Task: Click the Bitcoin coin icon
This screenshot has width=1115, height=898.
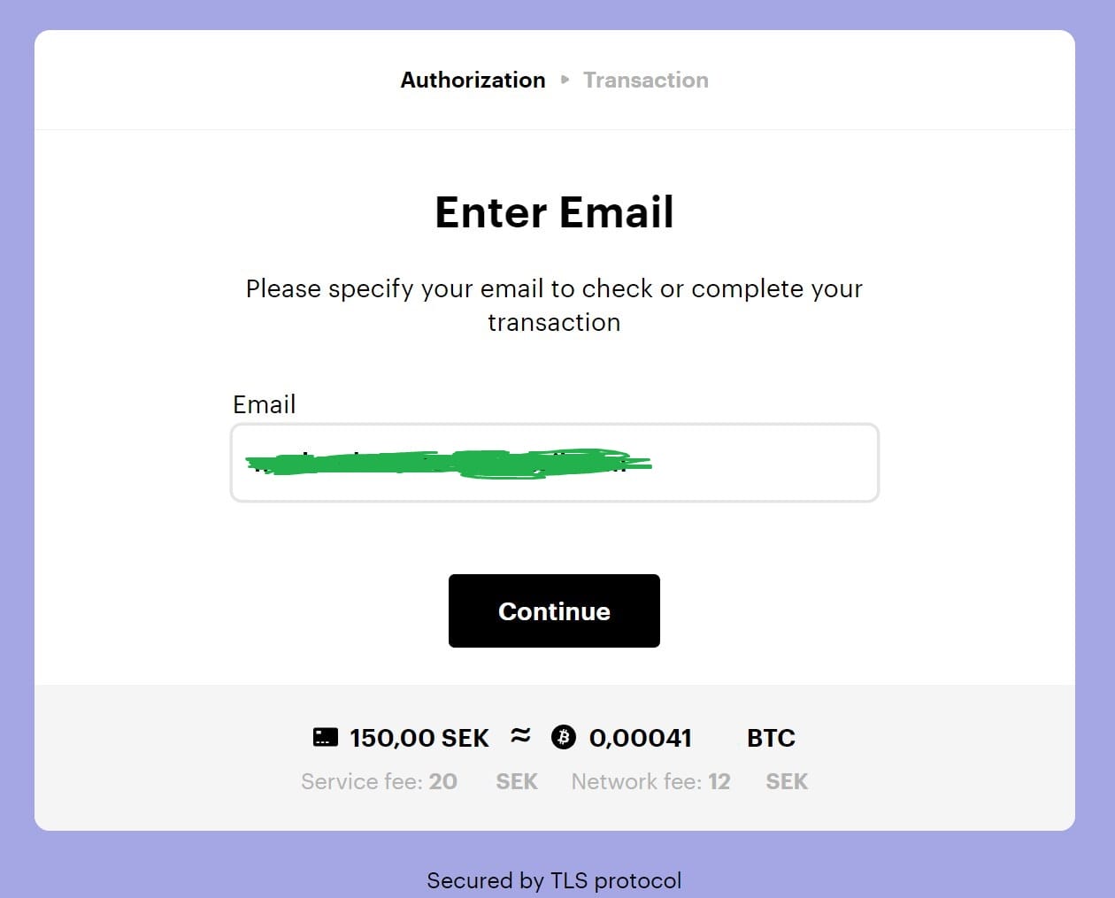Action: pyautogui.click(x=564, y=737)
